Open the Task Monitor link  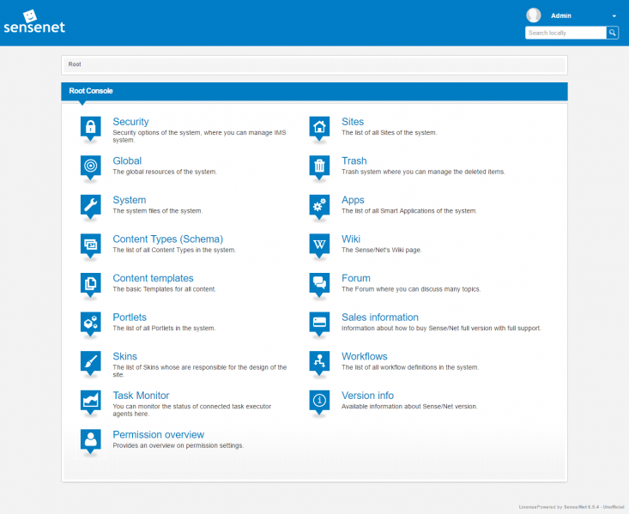pos(141,396)
